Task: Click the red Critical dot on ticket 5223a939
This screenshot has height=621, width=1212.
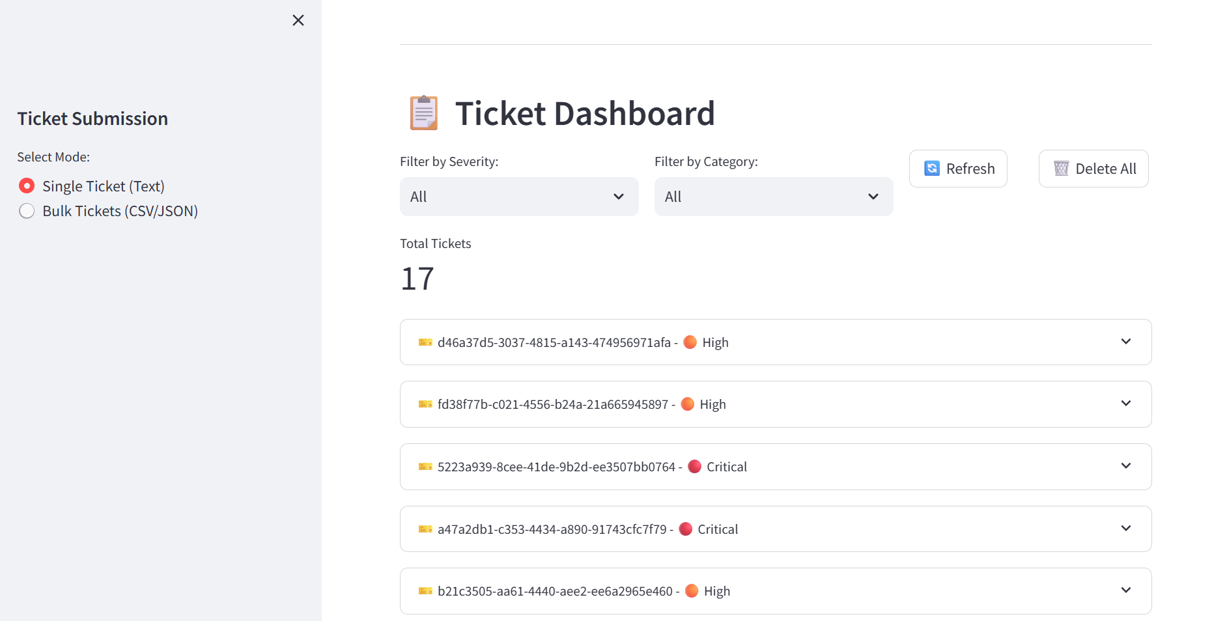Action: 694,467
